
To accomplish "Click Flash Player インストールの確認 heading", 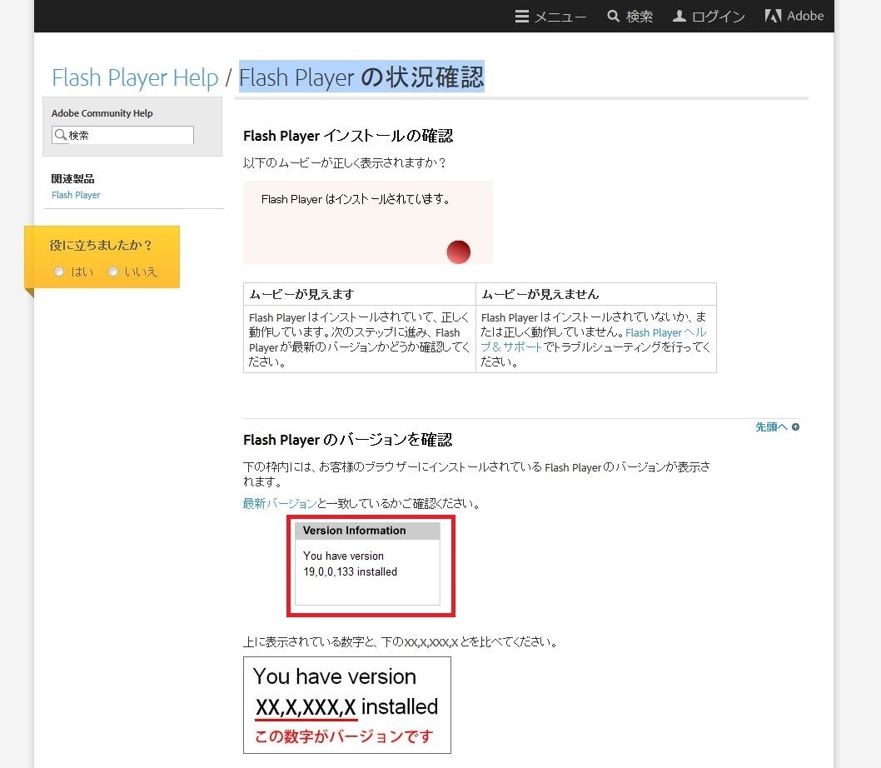I will [x=348, y=136].
